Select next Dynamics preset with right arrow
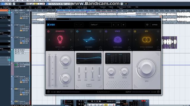Screen dimensions: 190x106 pos(71,39)
